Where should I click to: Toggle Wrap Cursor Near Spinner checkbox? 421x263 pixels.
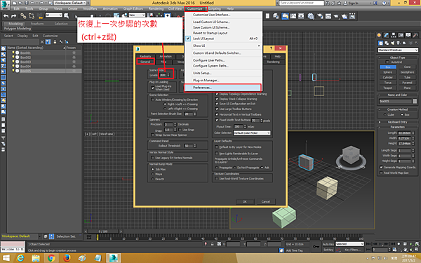(x=152, y=135)
